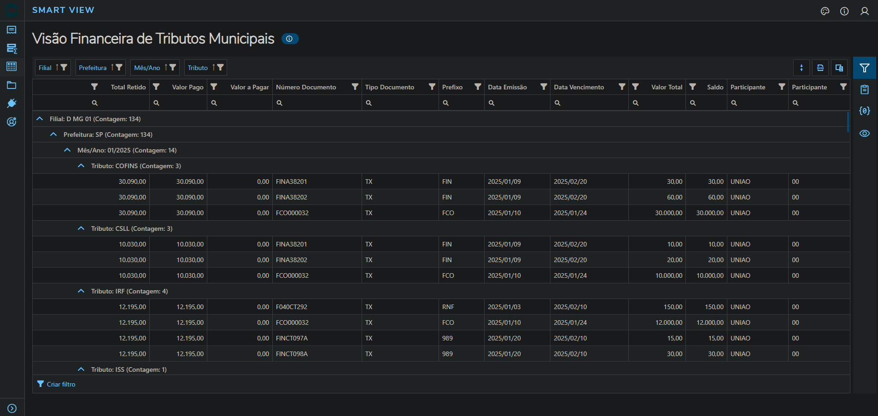
Task: Toggle the eye visibility icon
Action: [x=864, y=134]
